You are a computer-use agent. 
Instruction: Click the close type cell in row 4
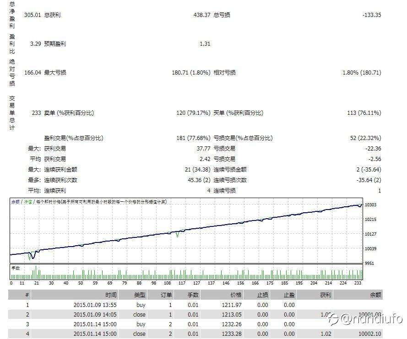pos(139,334)
